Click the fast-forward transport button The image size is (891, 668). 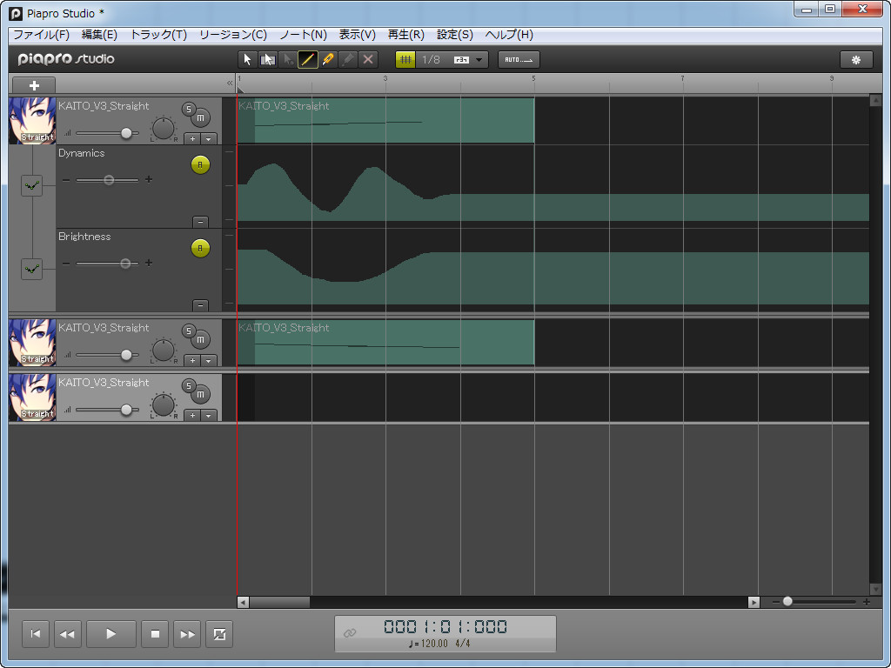pos(187,634)
